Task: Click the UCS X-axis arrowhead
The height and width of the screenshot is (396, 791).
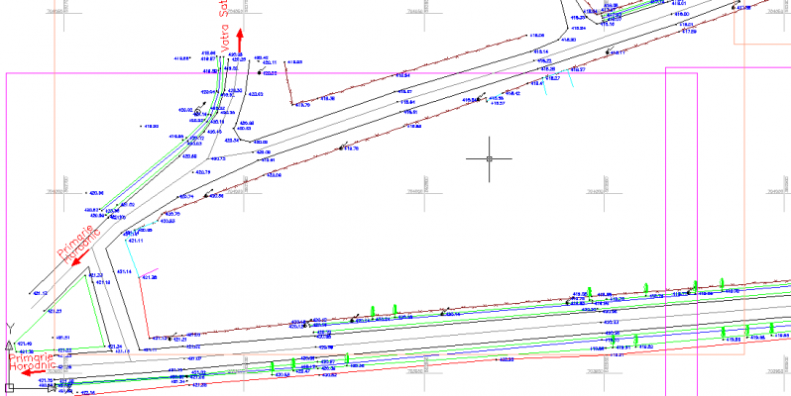Action: click(52, 388)
